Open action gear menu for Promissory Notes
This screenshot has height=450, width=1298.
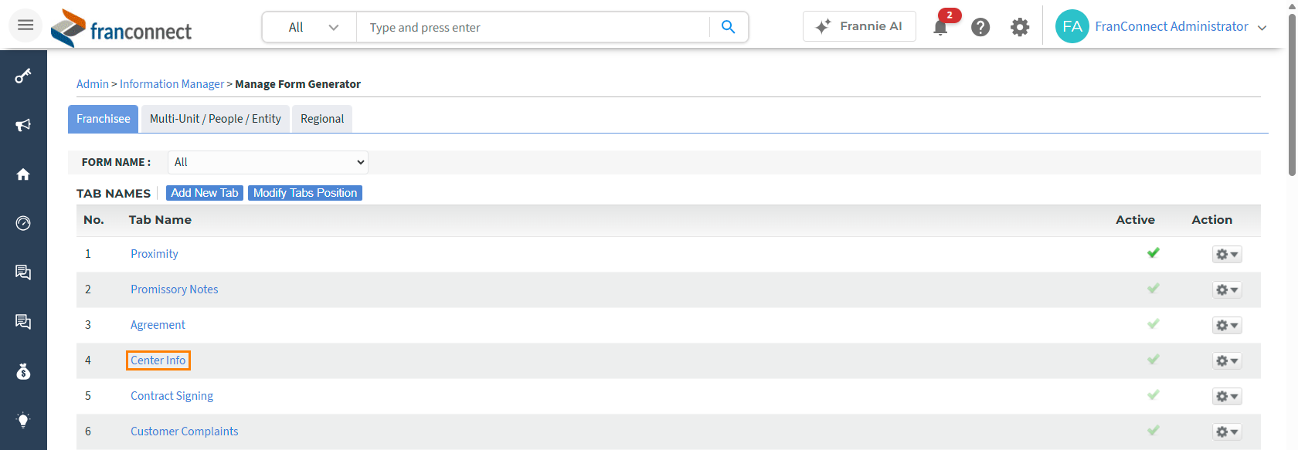pos(1227,289)
